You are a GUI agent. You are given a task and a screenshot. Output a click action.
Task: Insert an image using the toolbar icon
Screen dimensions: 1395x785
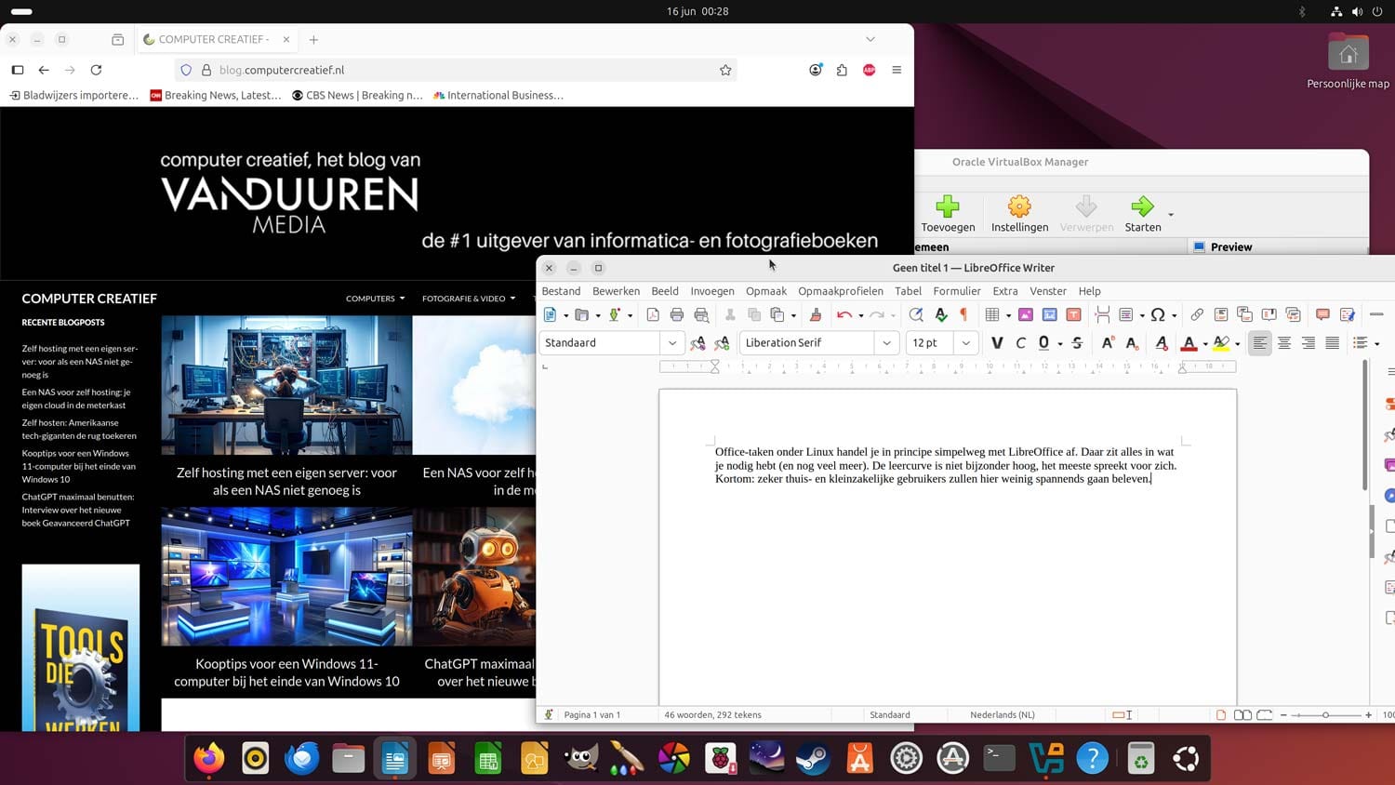pyautogui.click(x=1026, y=315)
